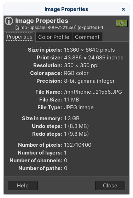This screenshot has height=198, width=133.
Task: Select the number of pixels value 132710400
Action: 77,145
